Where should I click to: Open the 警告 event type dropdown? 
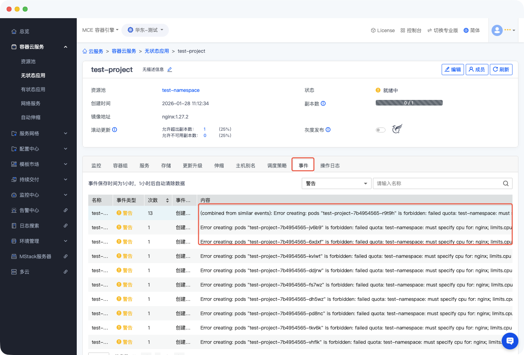[x=336, y=183]
